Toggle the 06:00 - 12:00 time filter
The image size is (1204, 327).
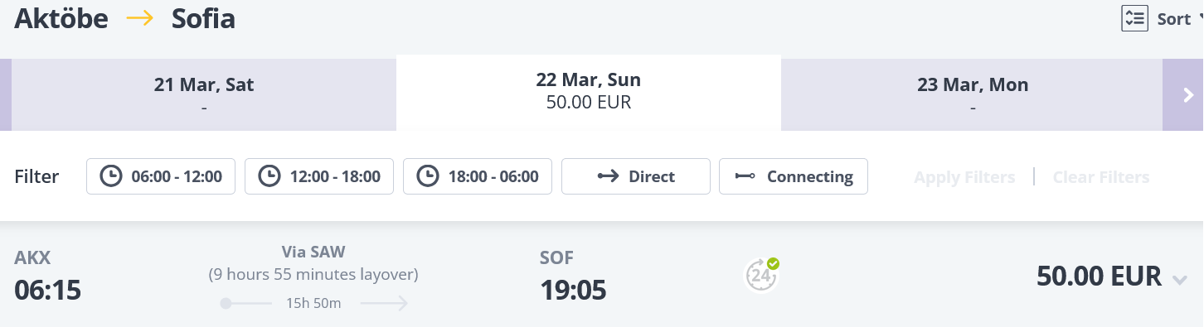[x=161, y=176]
